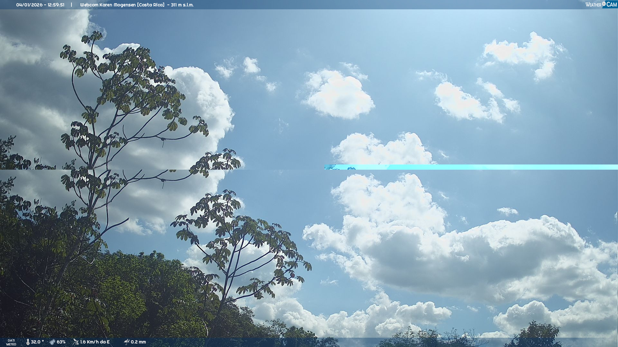Click the 12:59:51 time stamp

56,5
